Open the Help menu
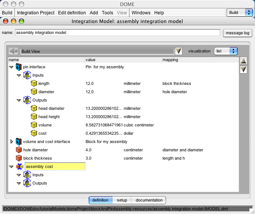Image resolution: width=255 pixels, height=214 pixels. [159, 13]
